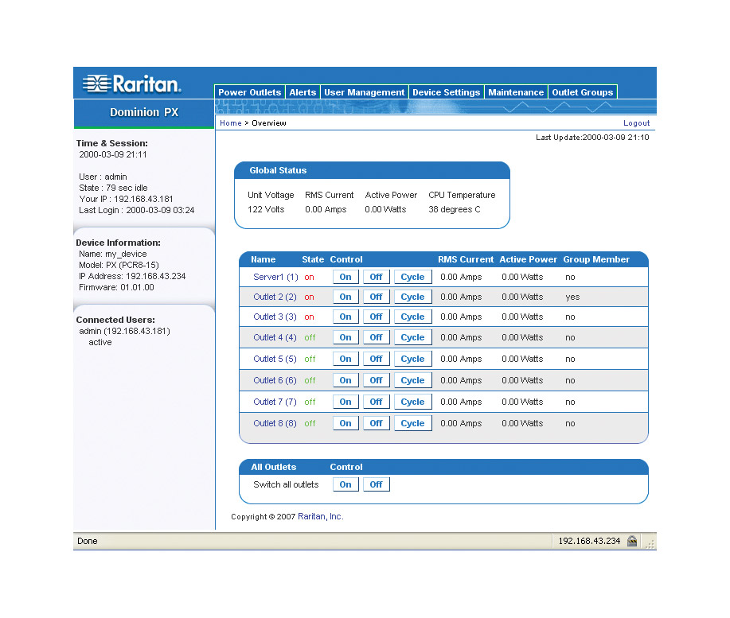Open the Maintenance menu
Viewport: 730px width, 618px height.
(516, 92)
